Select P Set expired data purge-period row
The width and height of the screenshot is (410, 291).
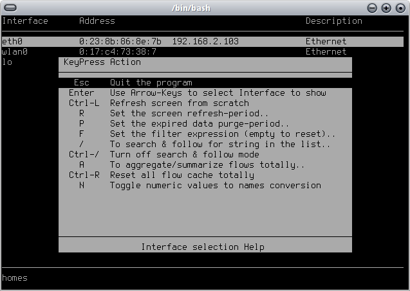pyautogui.click(x=205, y=124)
